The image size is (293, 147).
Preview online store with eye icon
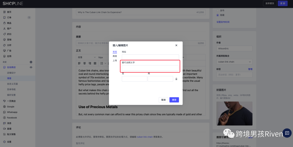click(x=31, y=67)
